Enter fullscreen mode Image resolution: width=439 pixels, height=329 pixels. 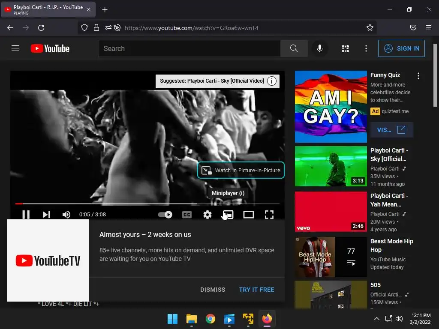(x=269, y=215)
